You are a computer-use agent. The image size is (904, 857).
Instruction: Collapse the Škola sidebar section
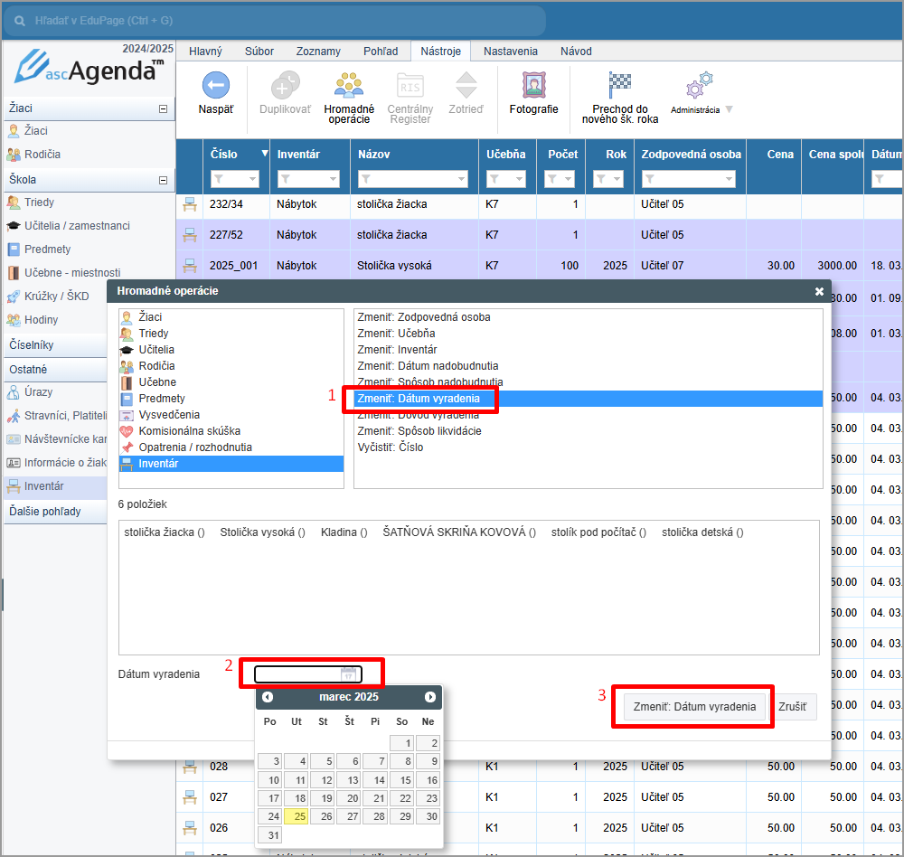pyautogui.click(x=163, y=181)
